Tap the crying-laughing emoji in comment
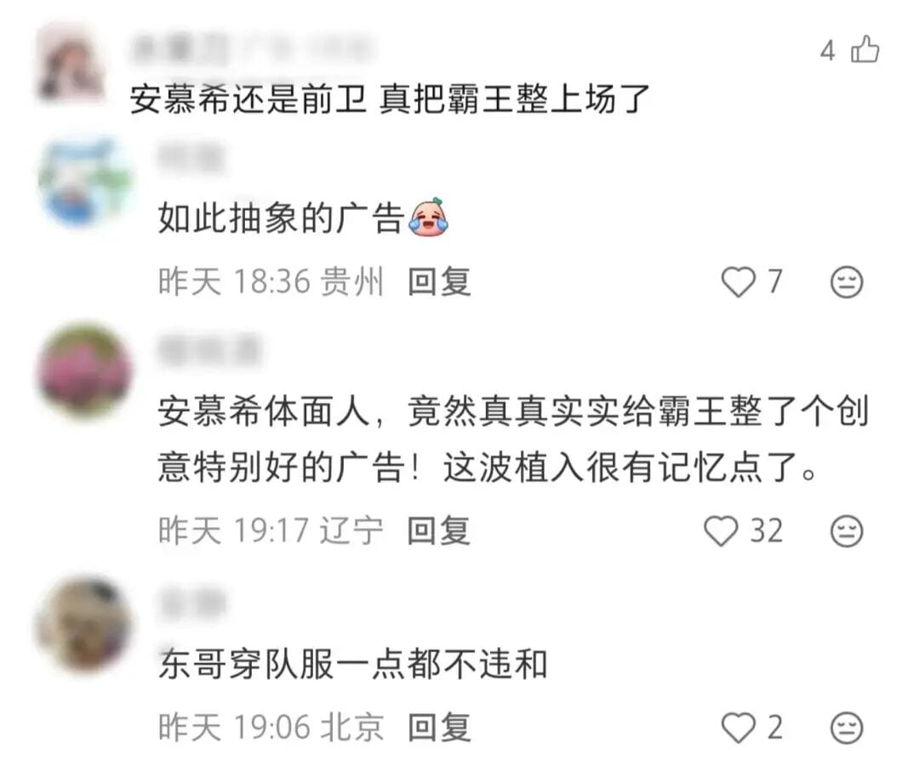 429,218
